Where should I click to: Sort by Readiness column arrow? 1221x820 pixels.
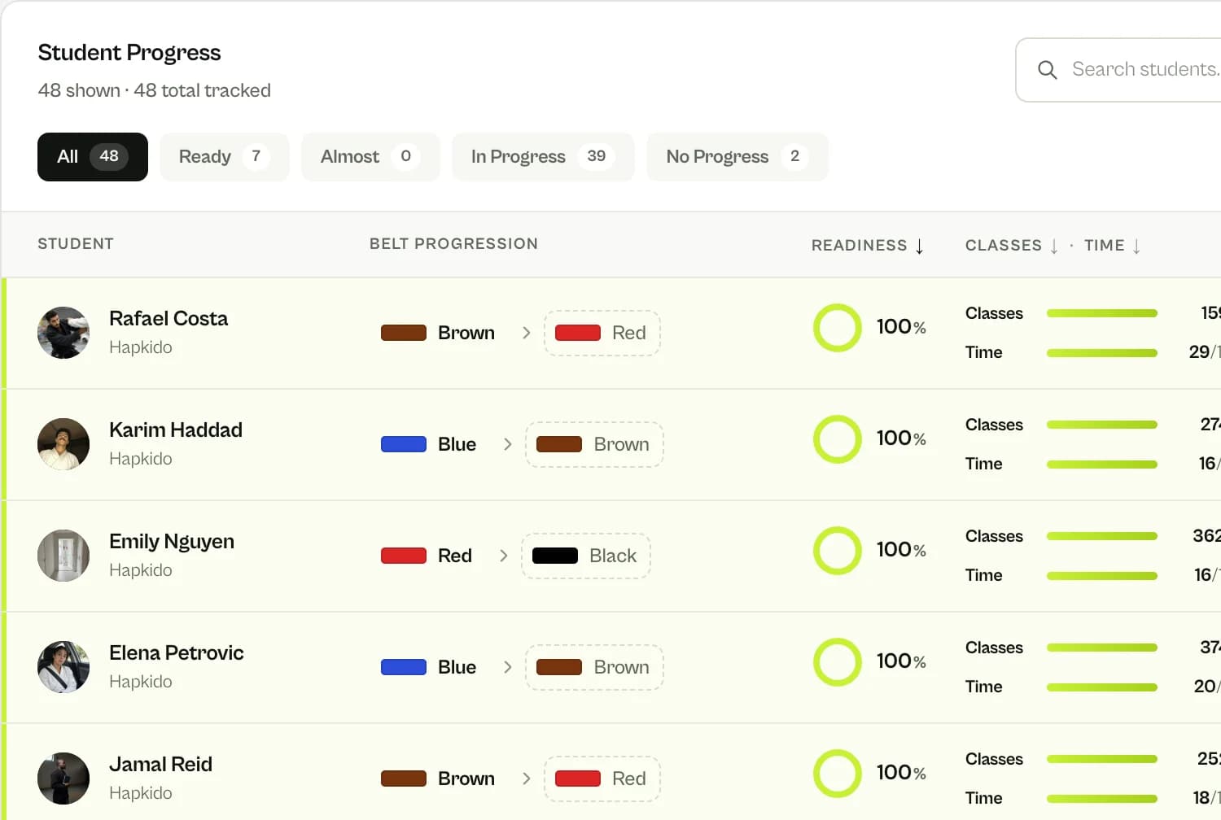(x=920, y=246)
